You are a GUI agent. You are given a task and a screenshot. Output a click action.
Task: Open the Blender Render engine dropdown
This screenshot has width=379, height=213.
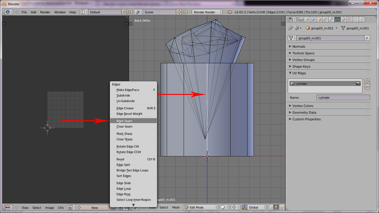[x=207, y=12]
